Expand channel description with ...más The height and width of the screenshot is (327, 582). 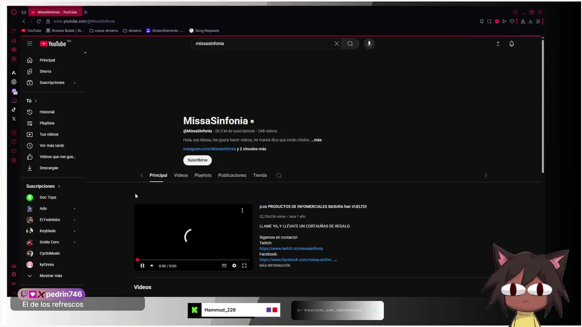(x=316, y=140)
